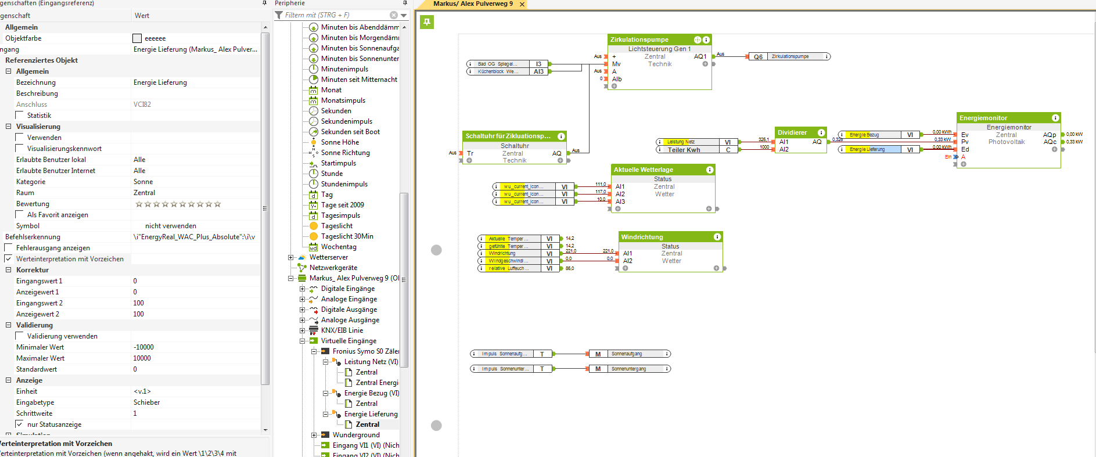Click the Teiler Kwh constant element

pos(698,150)
